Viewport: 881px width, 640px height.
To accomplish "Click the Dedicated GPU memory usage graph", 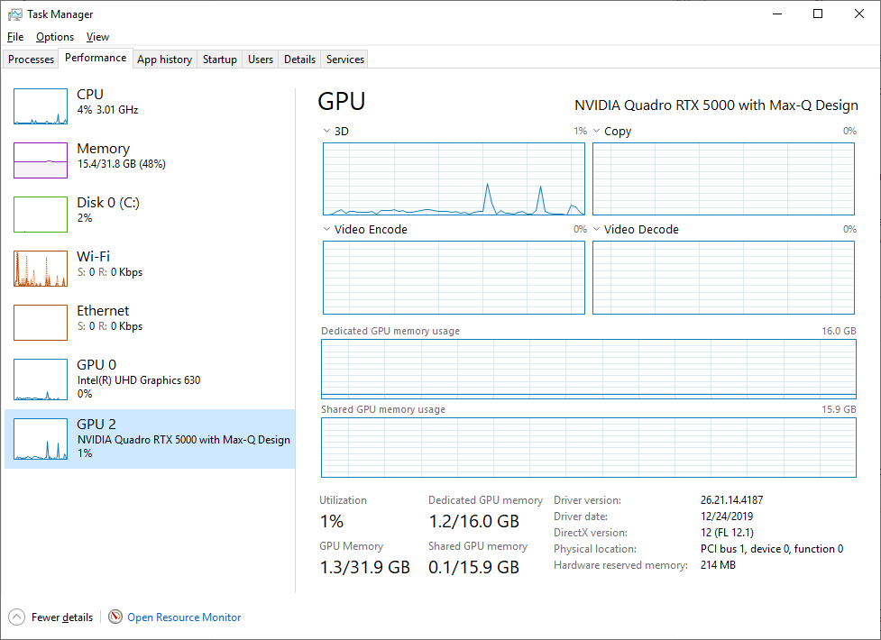I will (x=588, y=369).
